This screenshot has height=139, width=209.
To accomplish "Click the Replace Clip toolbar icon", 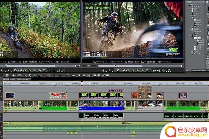I will (x=39, y=75).
